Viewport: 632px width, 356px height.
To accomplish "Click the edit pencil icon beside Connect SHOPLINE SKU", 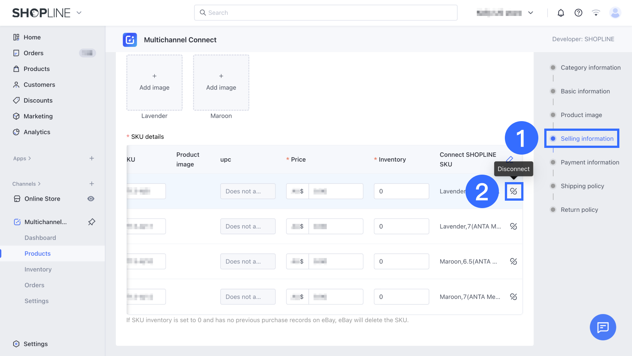I will tap(510, 159).
